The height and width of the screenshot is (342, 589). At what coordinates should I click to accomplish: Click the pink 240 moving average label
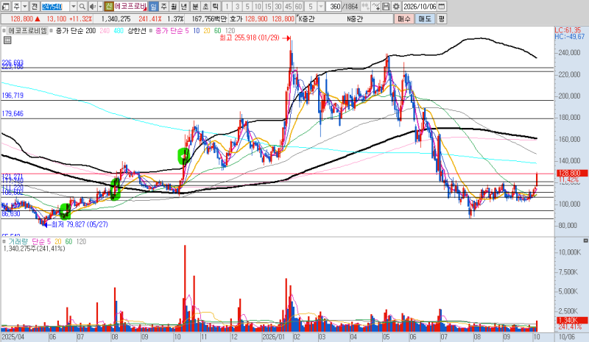coord(105,31)
